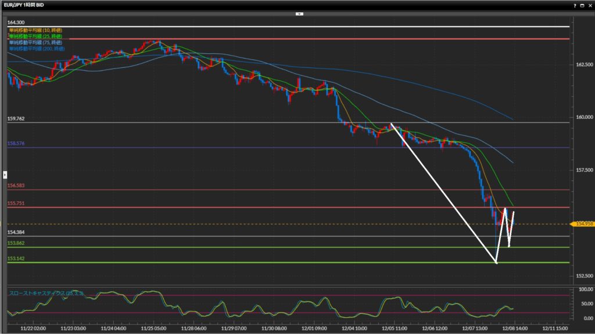Image resolution: width=595 pixels, height=334 pixels.
Task: Select the 10-period simple moving average label
Action: pos(35,30)
